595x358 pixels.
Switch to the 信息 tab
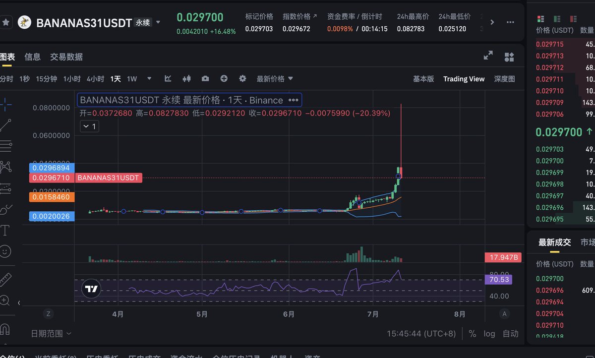click(33, 57)
